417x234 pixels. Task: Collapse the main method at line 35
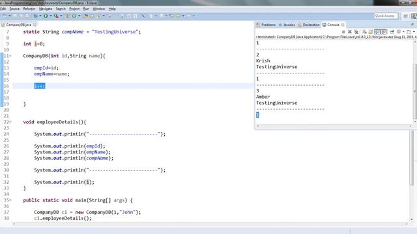tap(10, 200)
